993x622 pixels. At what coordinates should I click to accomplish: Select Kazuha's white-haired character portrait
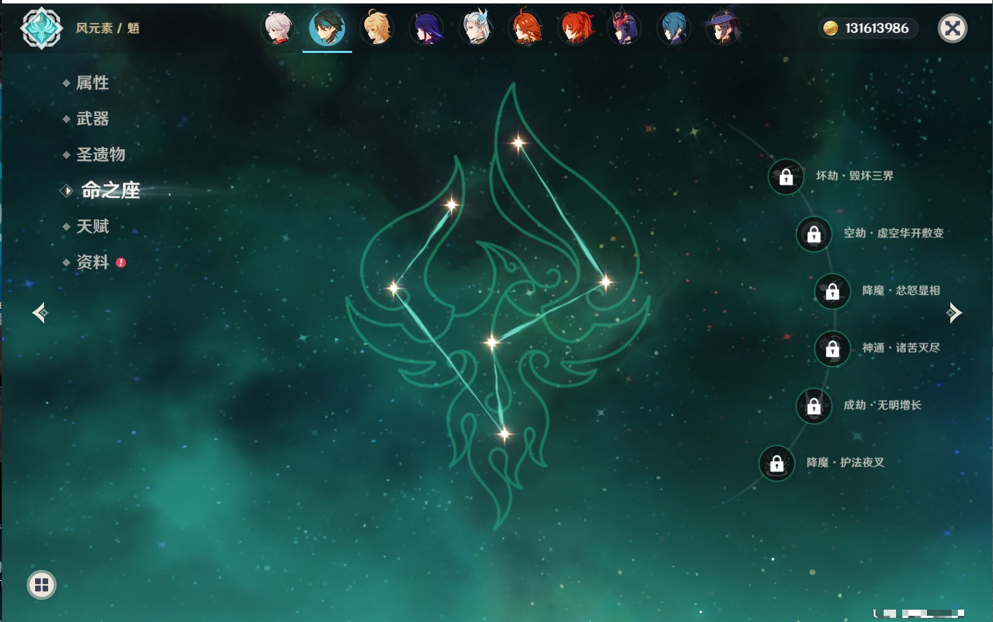pos(279,28)
